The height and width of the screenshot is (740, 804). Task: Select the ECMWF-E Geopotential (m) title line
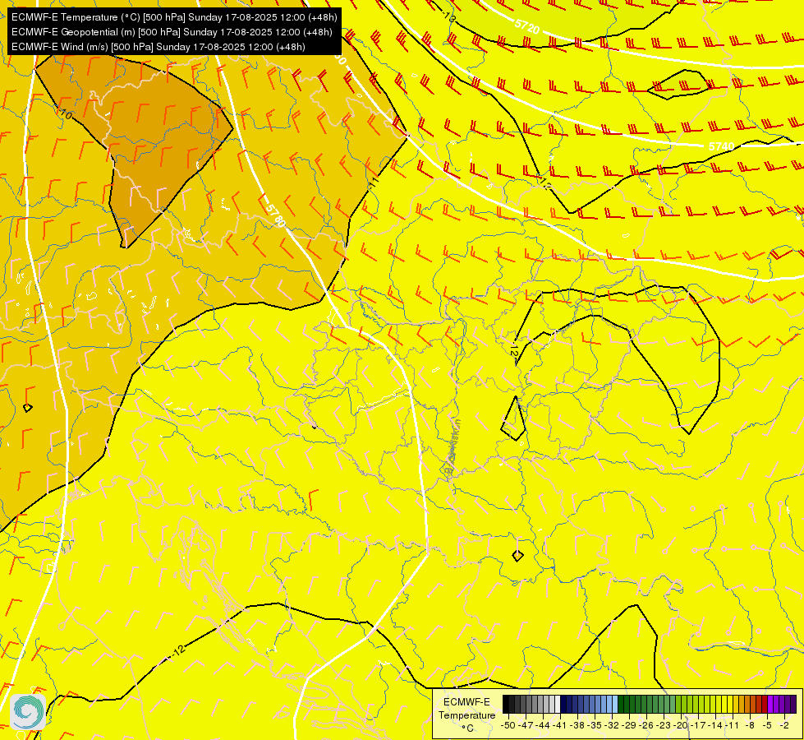172,32
